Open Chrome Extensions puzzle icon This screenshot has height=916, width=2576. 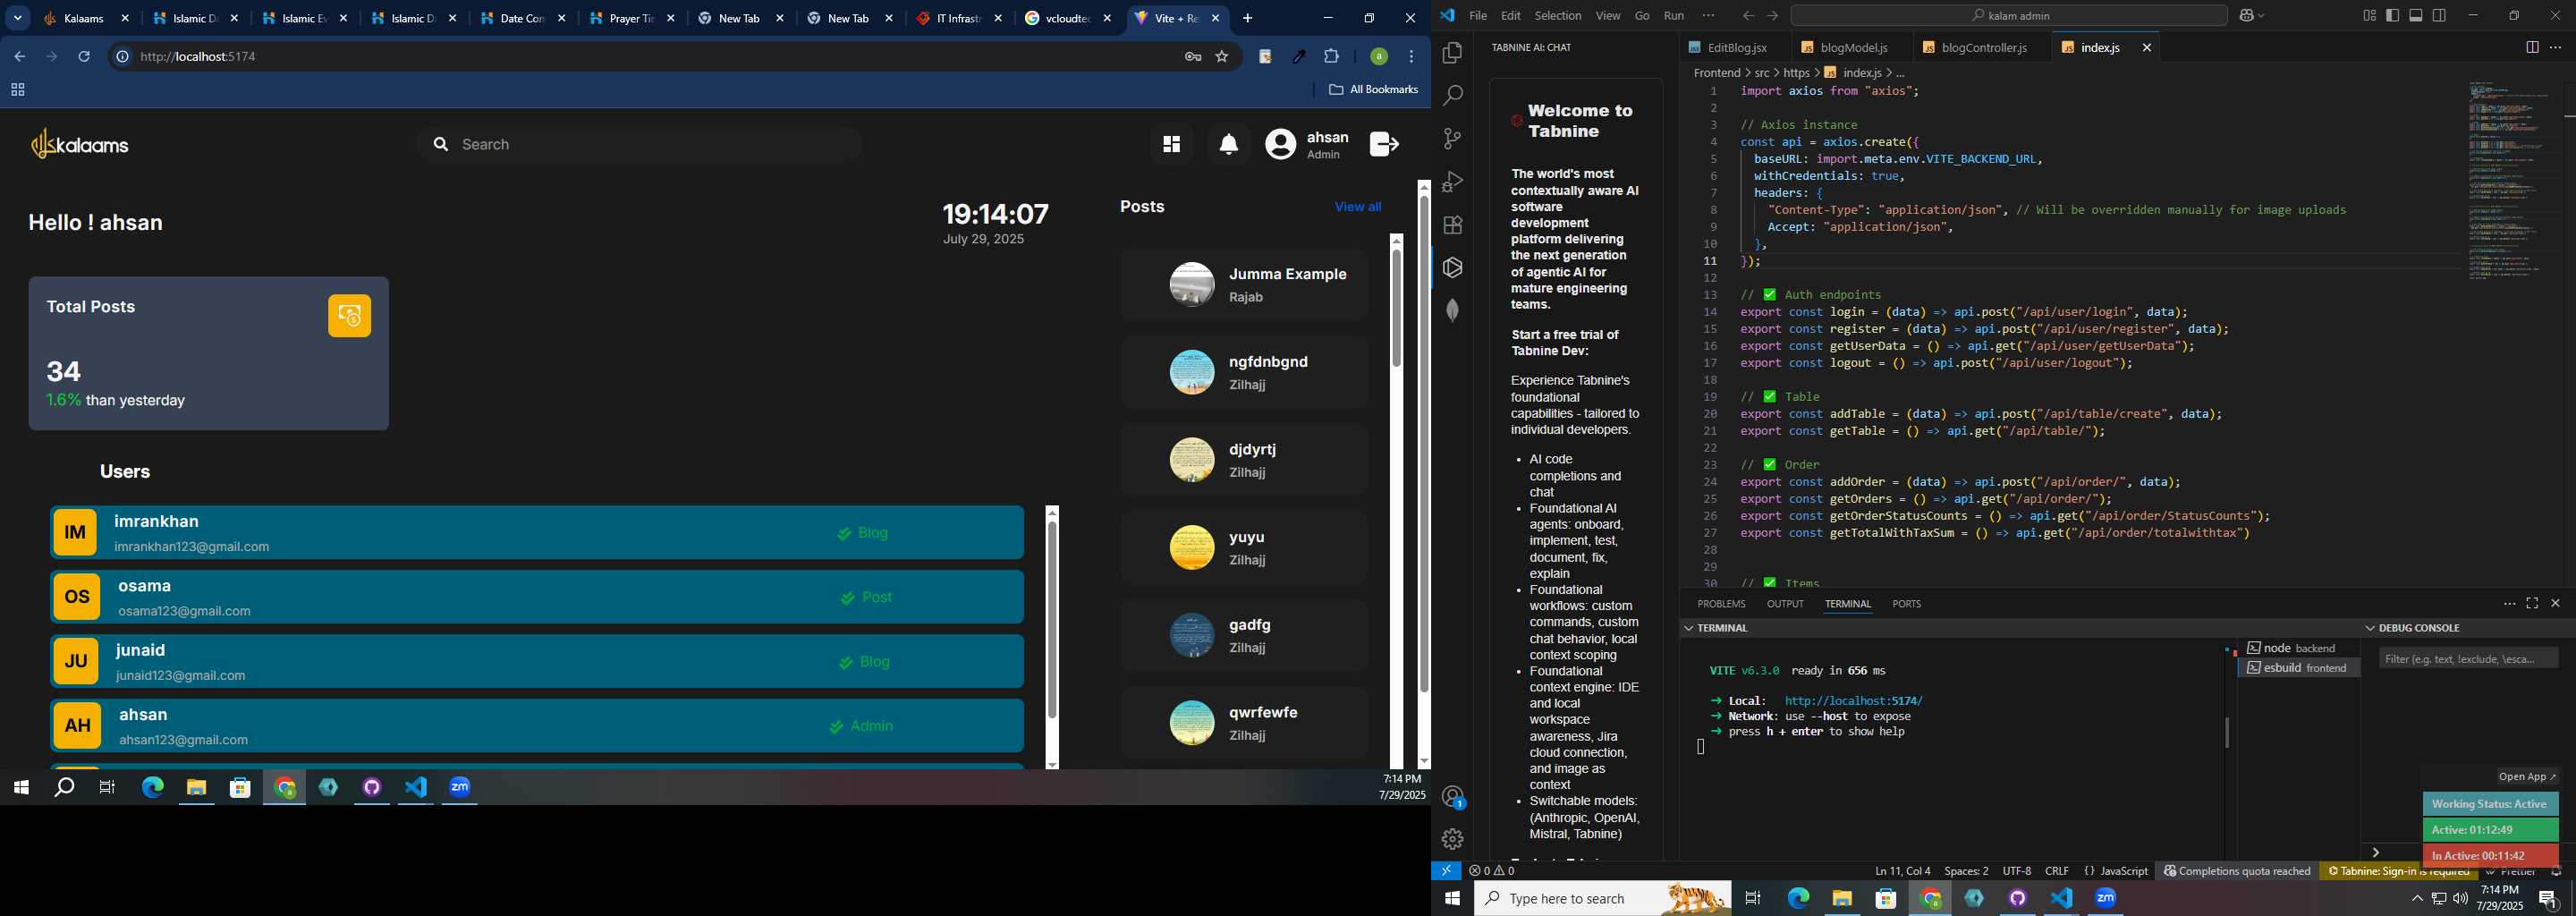point(1332,57)
